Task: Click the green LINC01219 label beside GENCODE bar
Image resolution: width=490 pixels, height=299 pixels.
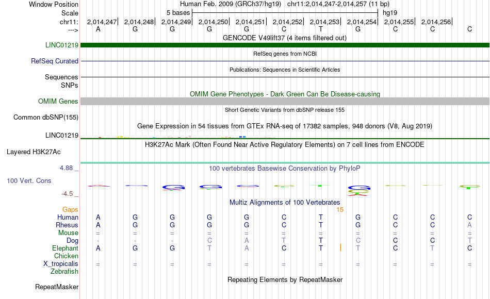Action: click(x=62, y=45)
